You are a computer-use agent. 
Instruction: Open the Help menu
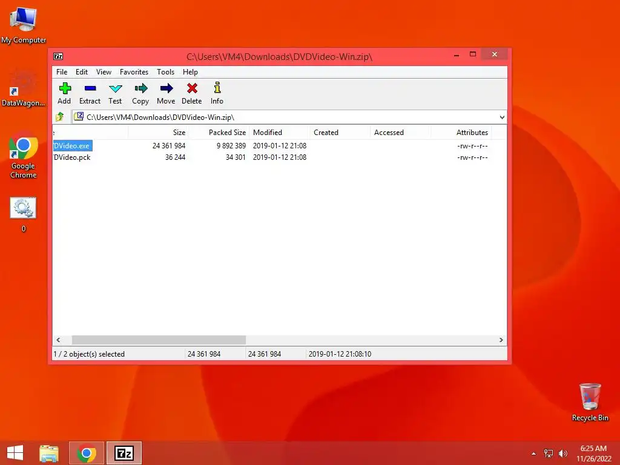click(x=190, y=72)
